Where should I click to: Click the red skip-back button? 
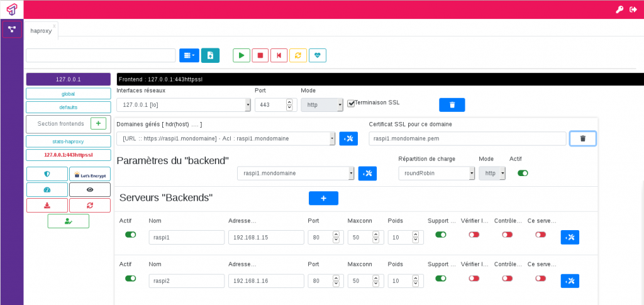(x=279, y=55)
